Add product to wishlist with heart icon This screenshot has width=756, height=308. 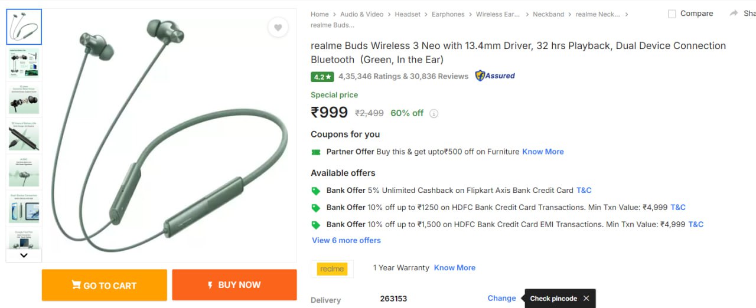278,27
